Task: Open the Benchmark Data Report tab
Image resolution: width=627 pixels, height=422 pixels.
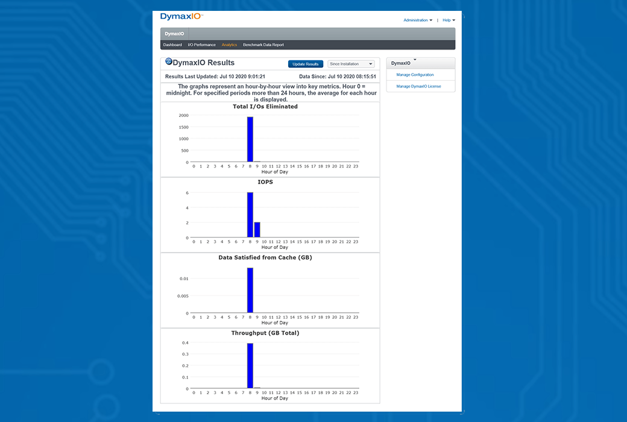Action: (x=263, y=45)
